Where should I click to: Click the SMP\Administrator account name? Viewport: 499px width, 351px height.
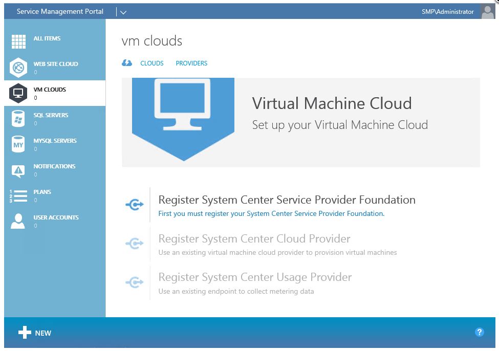click(448, 11)
